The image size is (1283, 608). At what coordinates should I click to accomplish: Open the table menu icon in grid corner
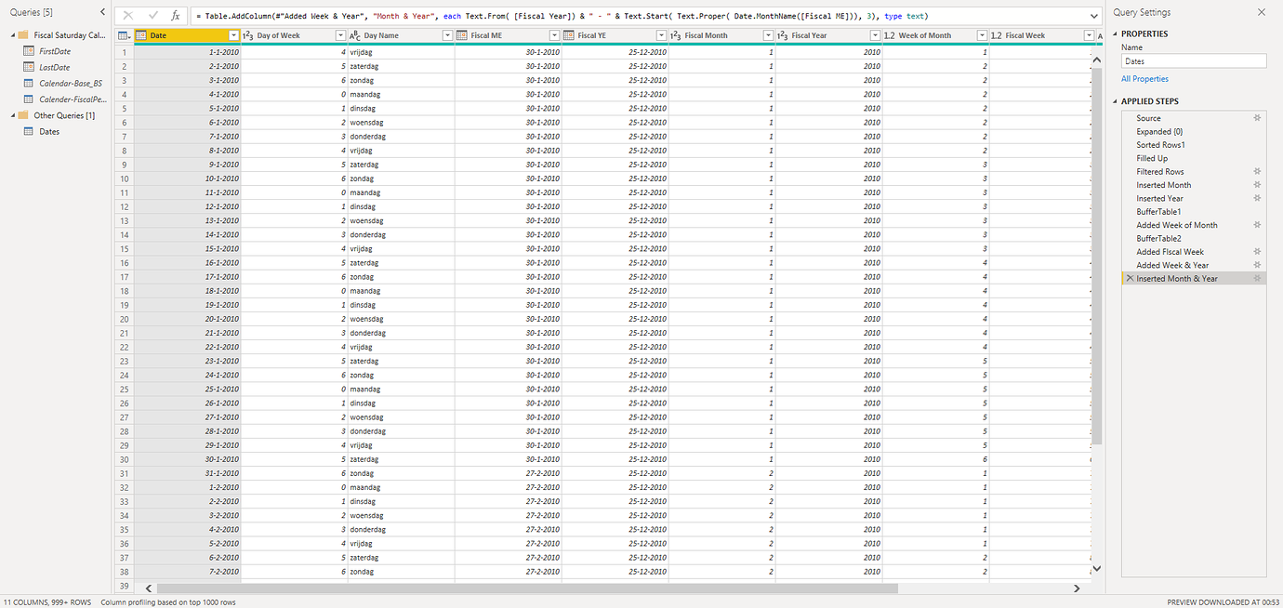coord(126,35)
